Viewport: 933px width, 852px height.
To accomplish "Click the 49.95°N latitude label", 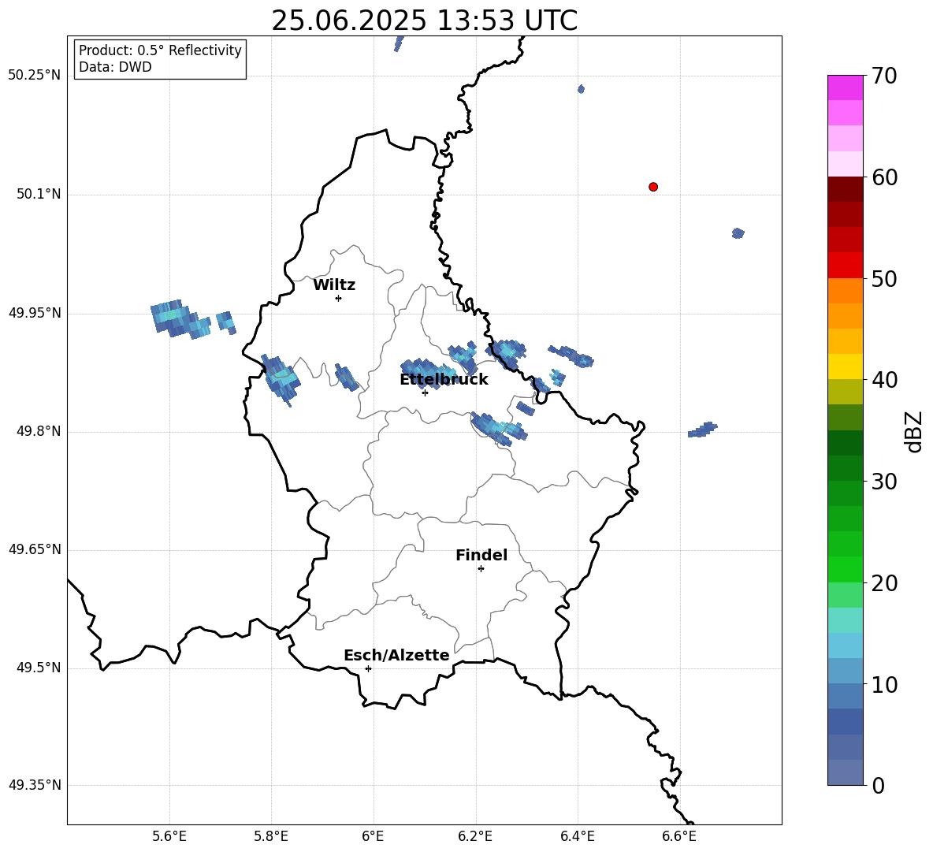I will click(35, 313).
